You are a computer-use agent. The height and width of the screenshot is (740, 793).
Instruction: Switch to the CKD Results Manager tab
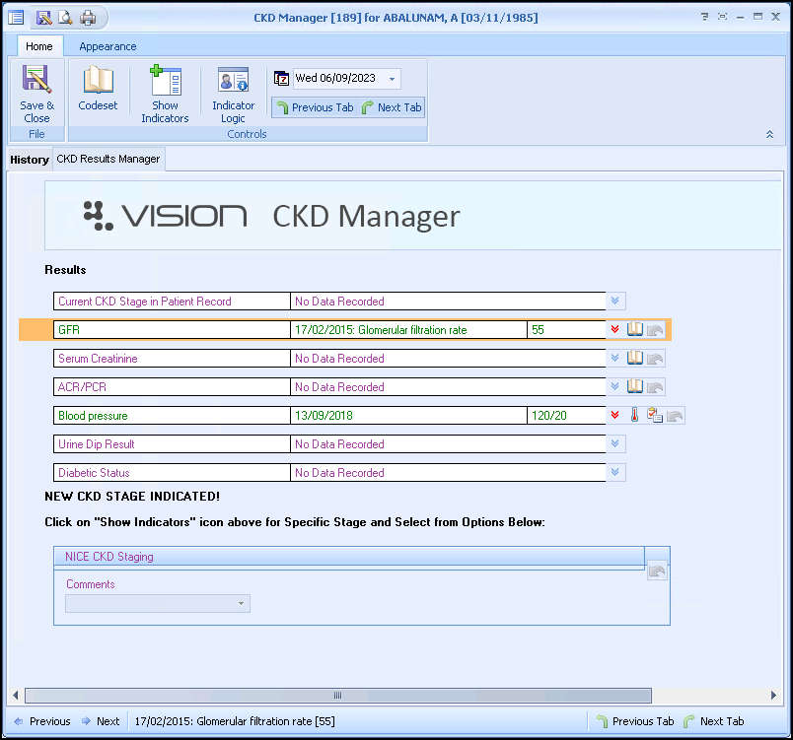coord(108,159)
